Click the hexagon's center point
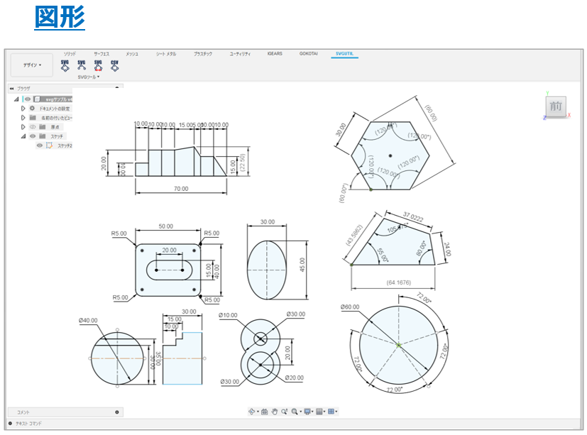Image resolution: width=587 pixels, height=435 pixels. click(x=390, y=155)
